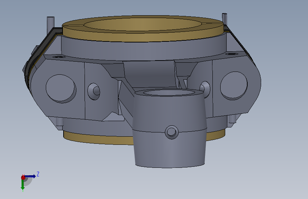Pick the screw head on the left flange
Screen dimensions: 308x199
[60, 57]
